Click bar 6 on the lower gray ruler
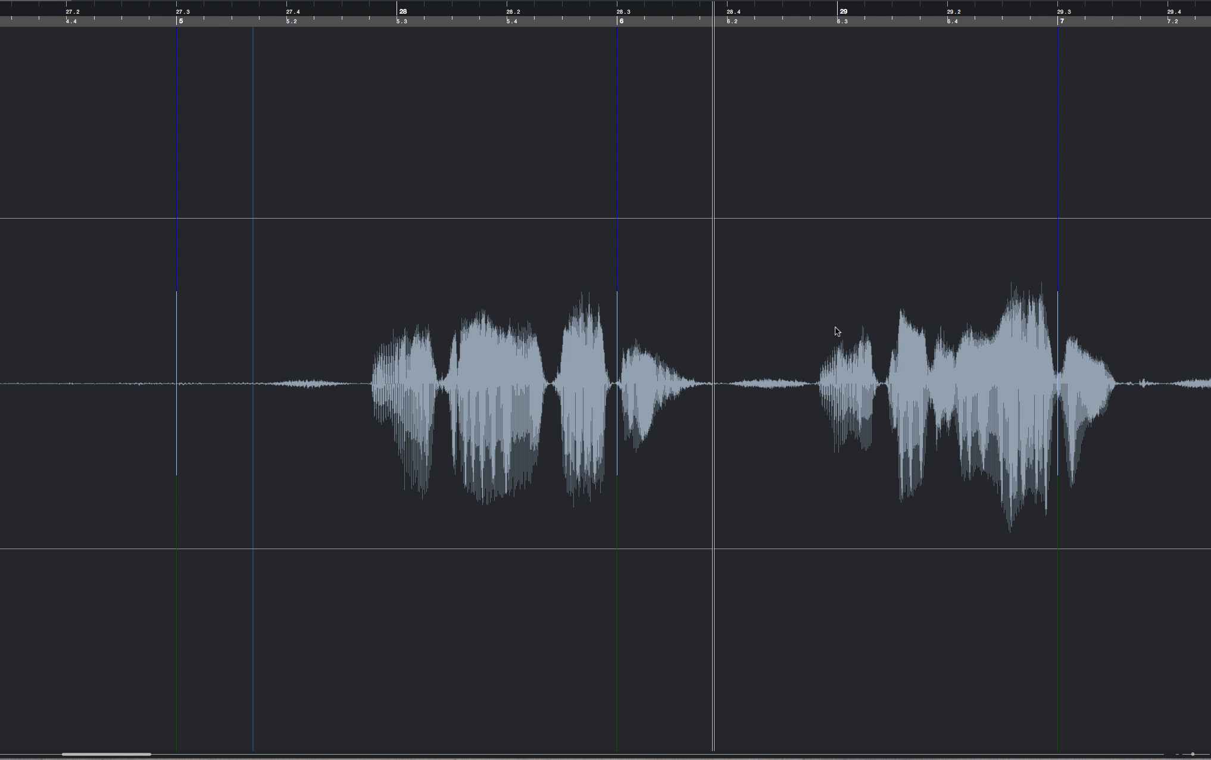The image size is (1211, 760). 621,21
